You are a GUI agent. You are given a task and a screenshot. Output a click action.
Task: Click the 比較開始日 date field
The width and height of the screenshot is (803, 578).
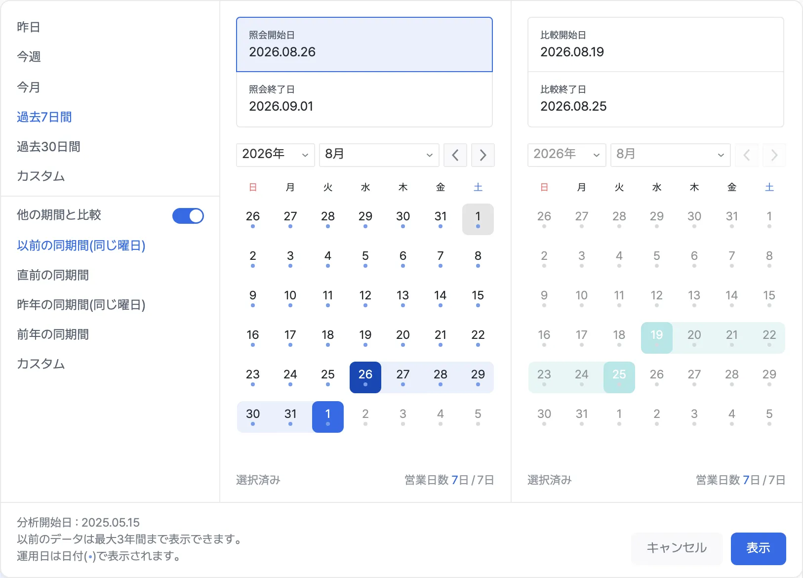tap(656, 44)
